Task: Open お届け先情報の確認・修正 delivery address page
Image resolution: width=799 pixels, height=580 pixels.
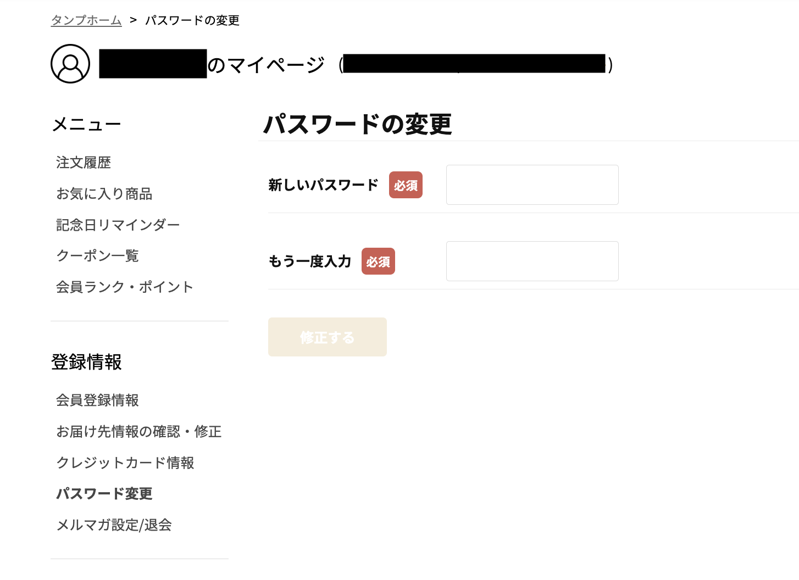Action: coord(139,432)
